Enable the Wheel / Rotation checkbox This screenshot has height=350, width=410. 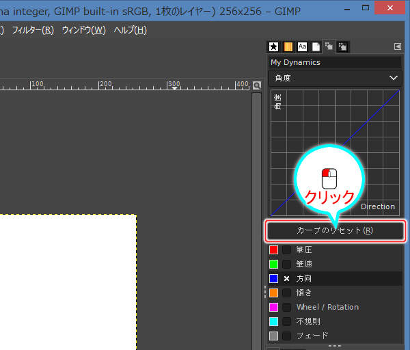[x=287, y=307]
